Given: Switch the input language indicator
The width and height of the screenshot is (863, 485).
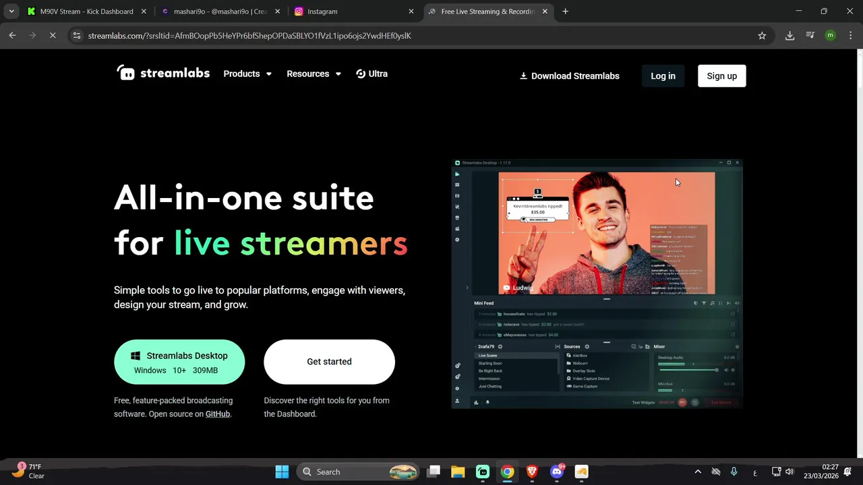Looking at the screenshot, I should click(754, 472).
